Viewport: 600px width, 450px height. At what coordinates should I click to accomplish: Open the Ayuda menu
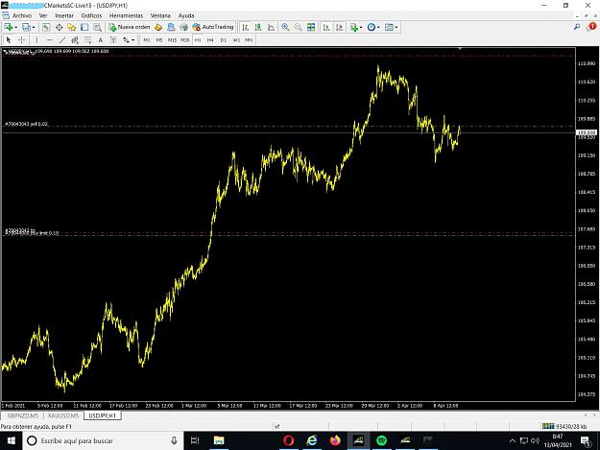tap(186, 15)
